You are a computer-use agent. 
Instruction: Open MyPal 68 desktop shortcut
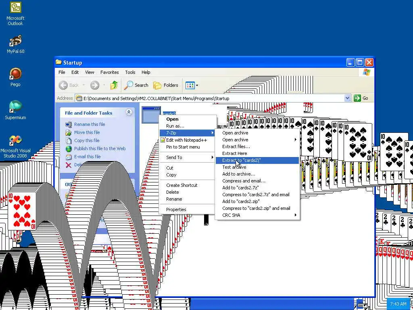15,44
